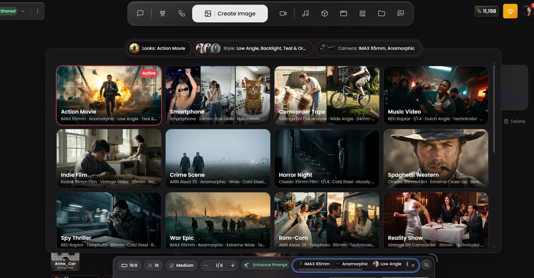The width and height of the screenshot is (534, 278).
Task: Click the Low Angle chip
Action: pos(388,264)
